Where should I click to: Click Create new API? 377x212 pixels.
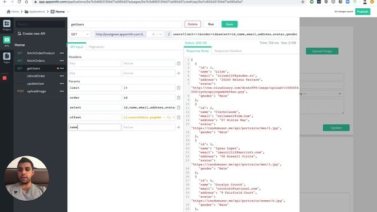[x=31, y=34]
